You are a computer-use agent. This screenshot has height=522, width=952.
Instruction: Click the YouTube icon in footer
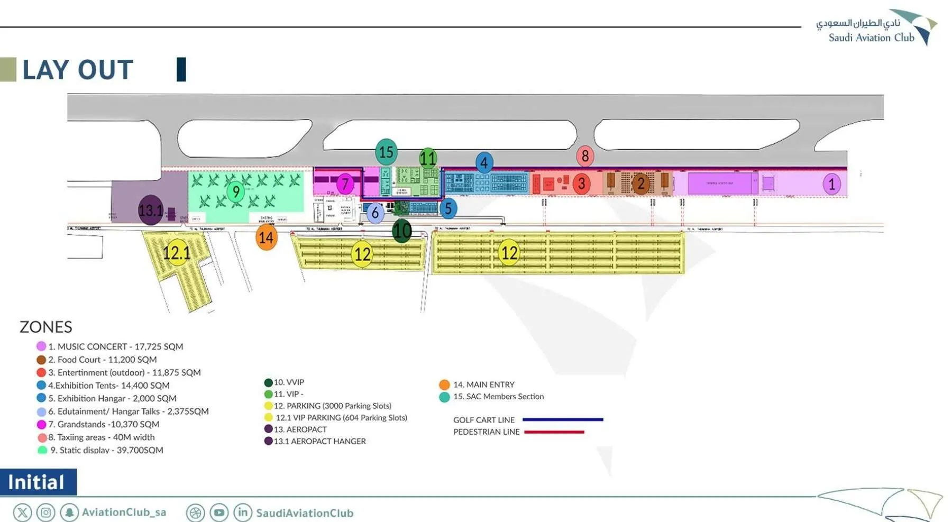coord(219,512)
